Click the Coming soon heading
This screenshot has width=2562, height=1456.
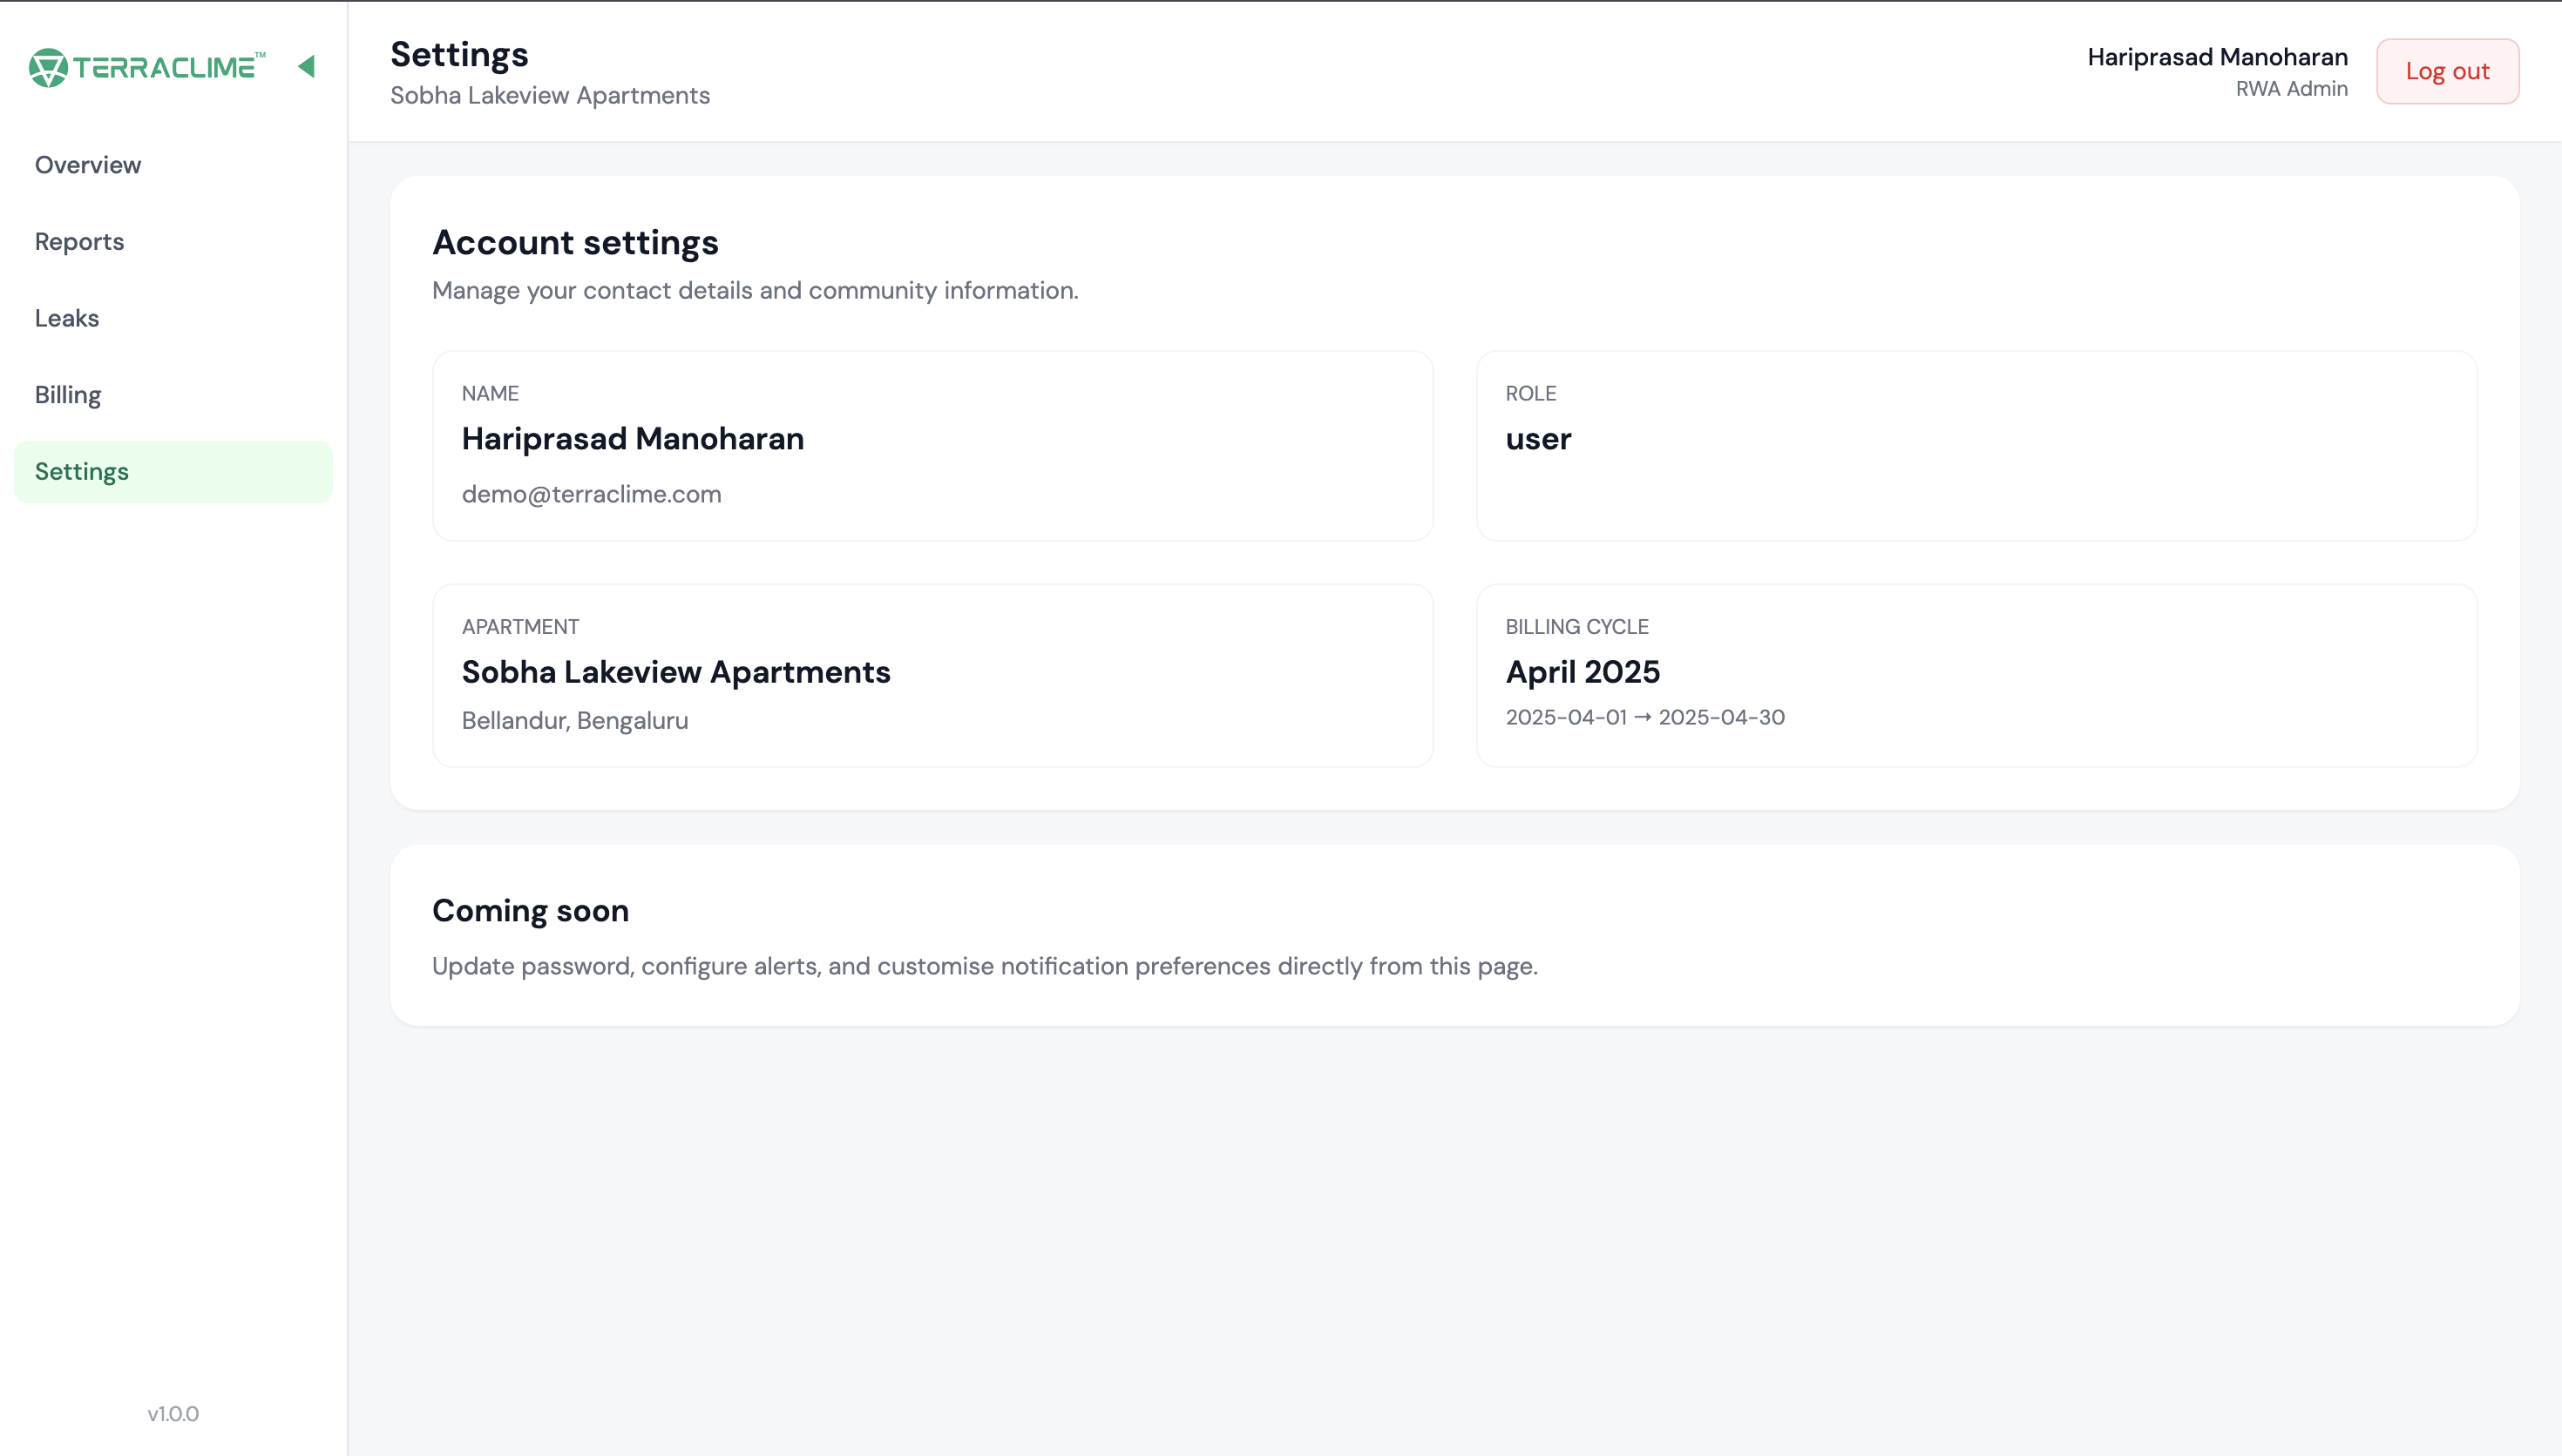[x=530, y=911]
